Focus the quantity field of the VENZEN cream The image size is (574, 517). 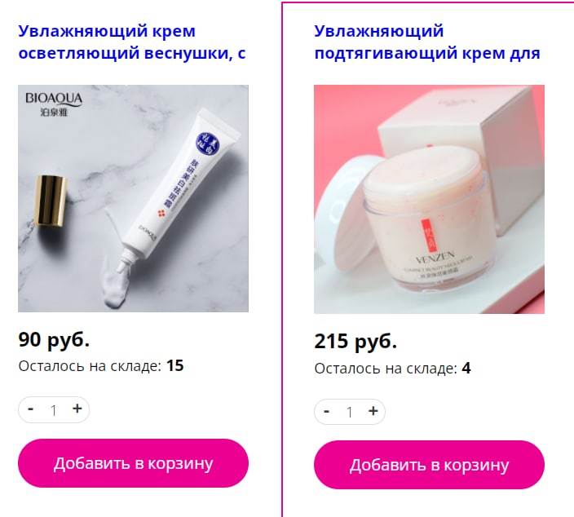point(350,413)
